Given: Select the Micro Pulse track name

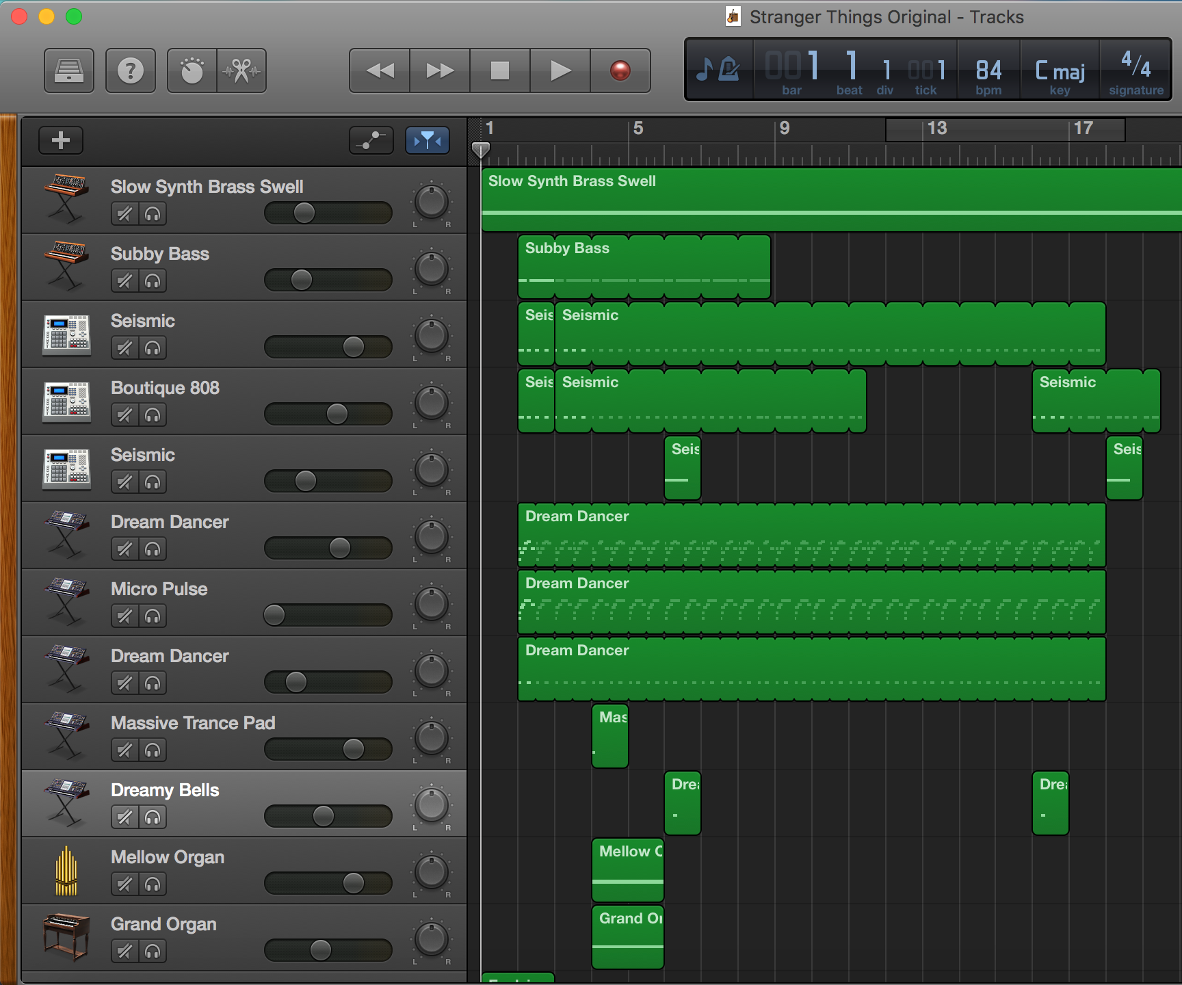Looking at the screenshot, I should 159,589.
